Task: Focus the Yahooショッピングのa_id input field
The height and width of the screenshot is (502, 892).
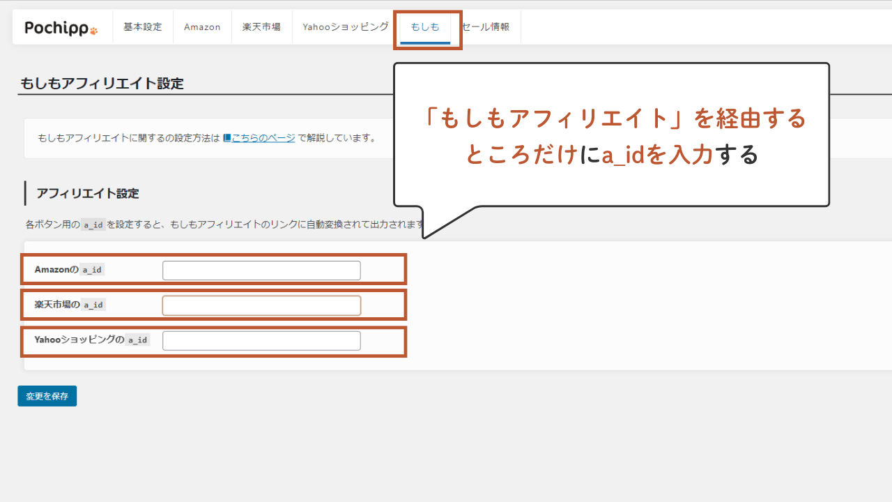Action: (x=261, y=340)
